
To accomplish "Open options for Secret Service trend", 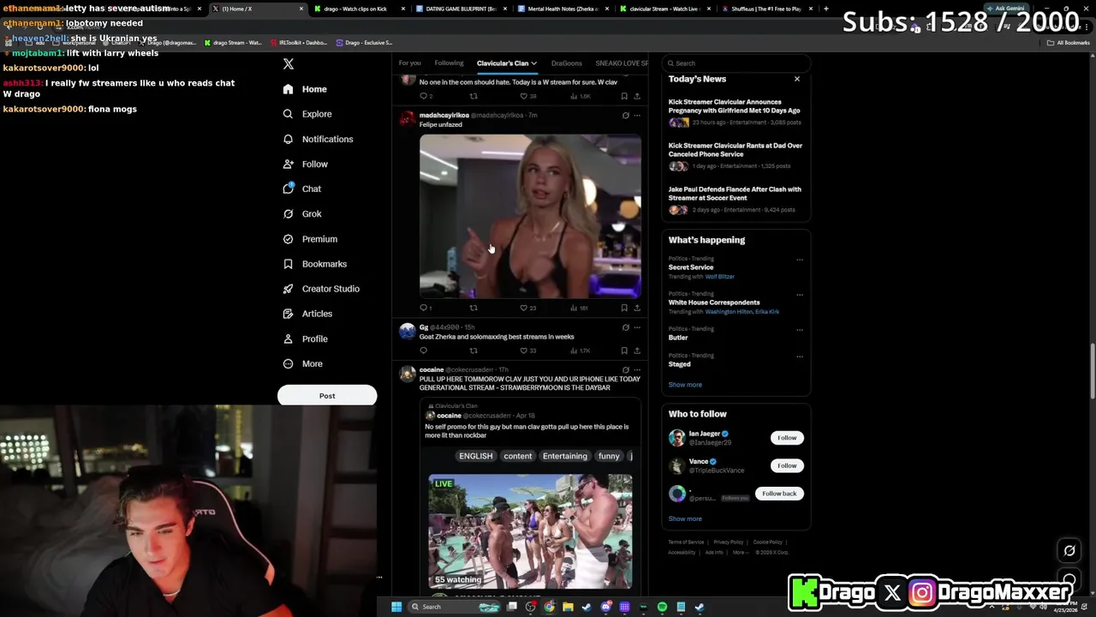I will click(x=800, y=260).
